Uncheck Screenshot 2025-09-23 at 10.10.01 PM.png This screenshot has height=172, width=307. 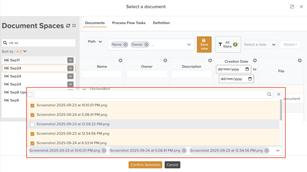click(32, 106)
